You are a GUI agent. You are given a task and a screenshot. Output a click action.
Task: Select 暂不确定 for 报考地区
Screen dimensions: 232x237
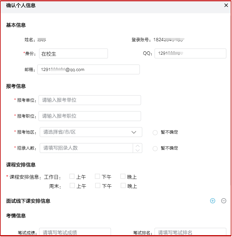pyautogui.click(x=155, y=132)
